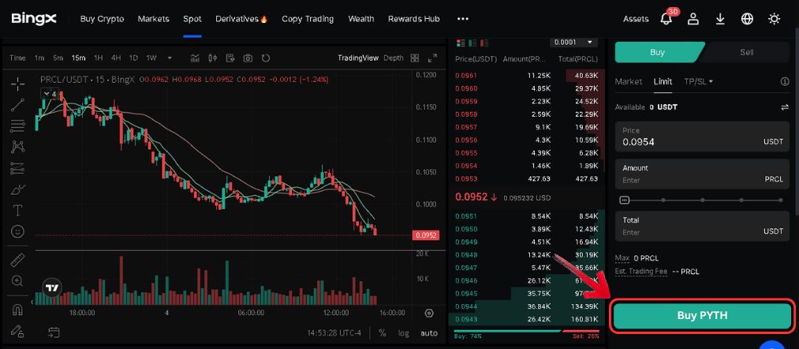Open Copy Trading page
Screen dimensions: 799x349
308,19
